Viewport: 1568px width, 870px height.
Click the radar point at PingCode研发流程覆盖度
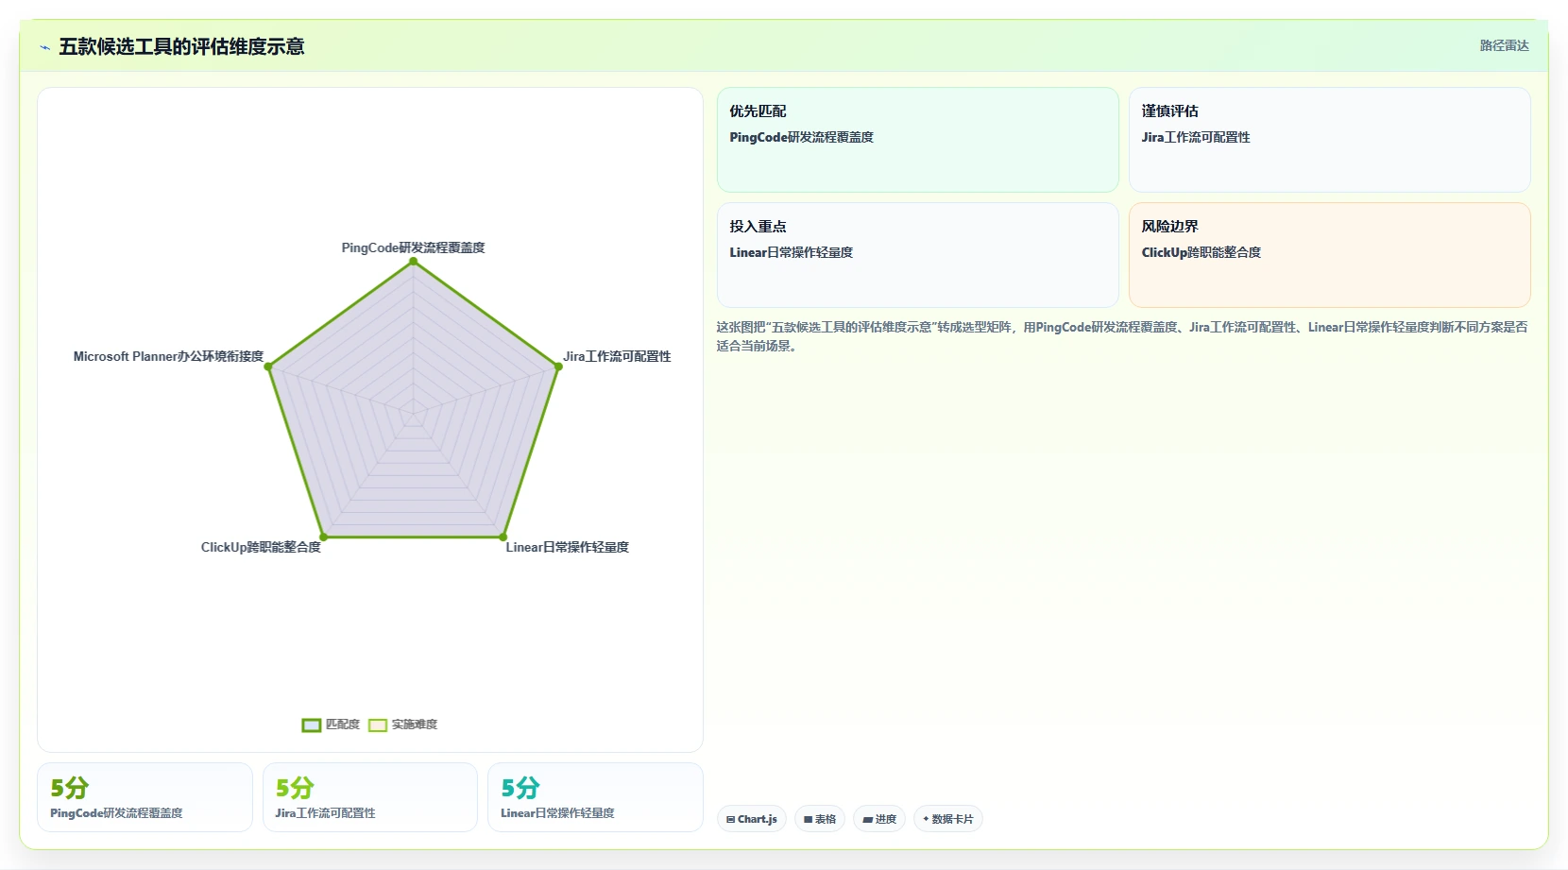click(x=413, y=263)
